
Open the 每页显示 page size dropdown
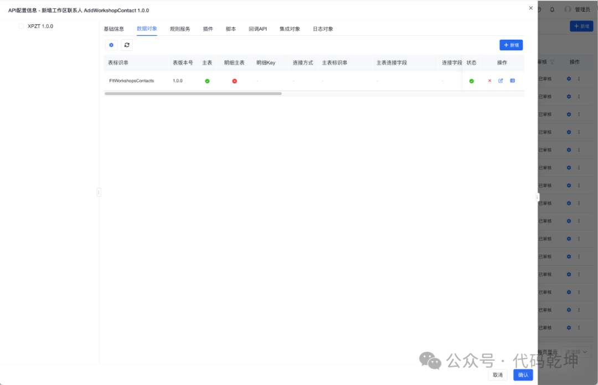pos(576,352)
